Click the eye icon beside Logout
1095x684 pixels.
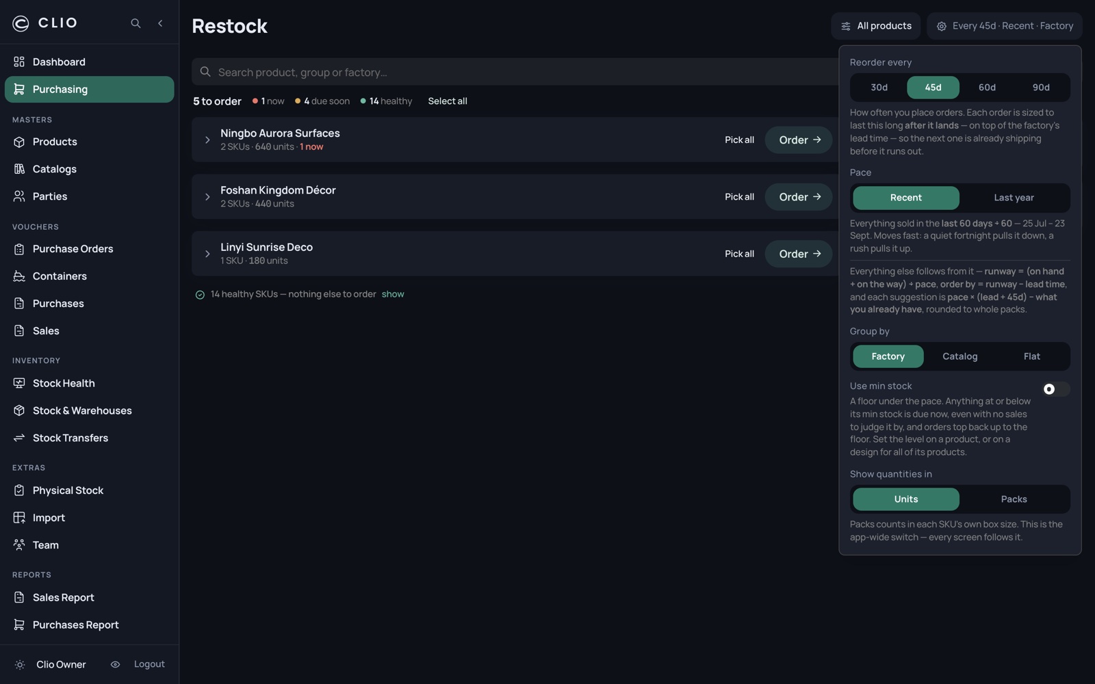(x=115, y=664)
